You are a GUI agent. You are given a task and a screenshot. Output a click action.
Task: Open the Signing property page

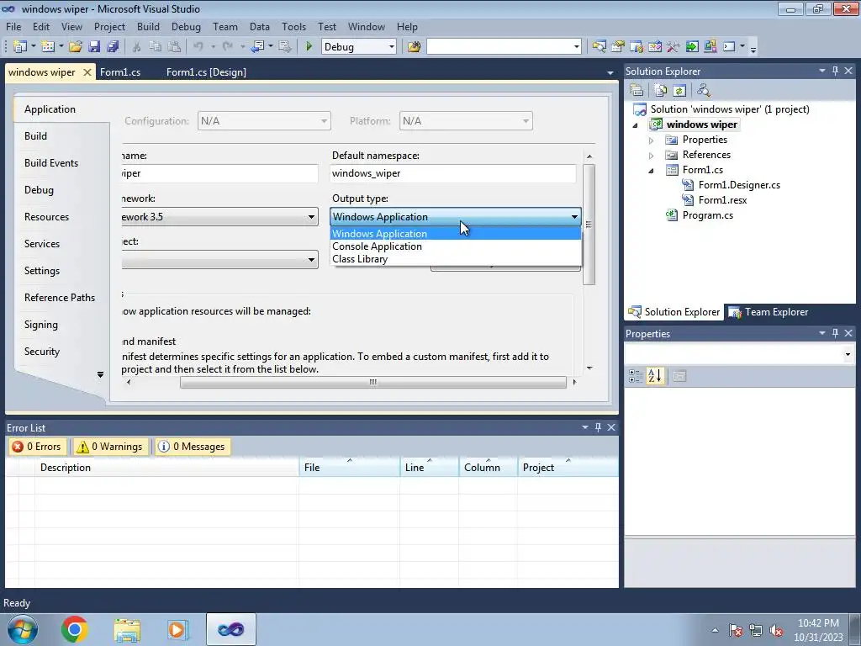40,324
